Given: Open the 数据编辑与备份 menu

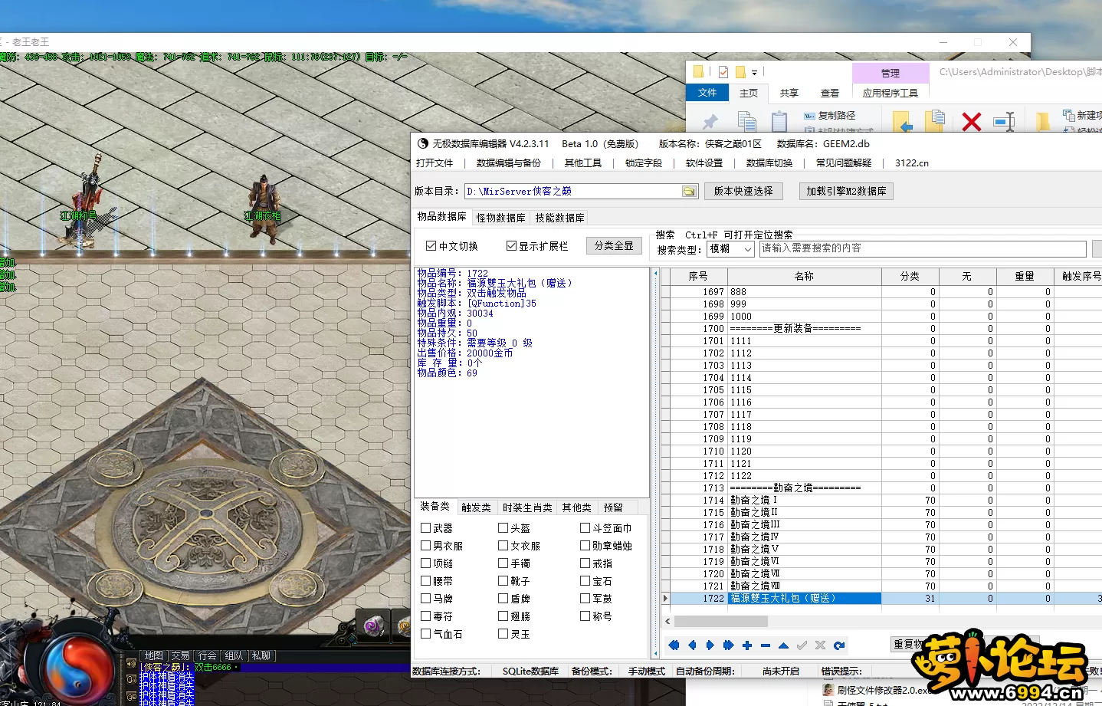Looking at the screenshot, I should point(509,163).
